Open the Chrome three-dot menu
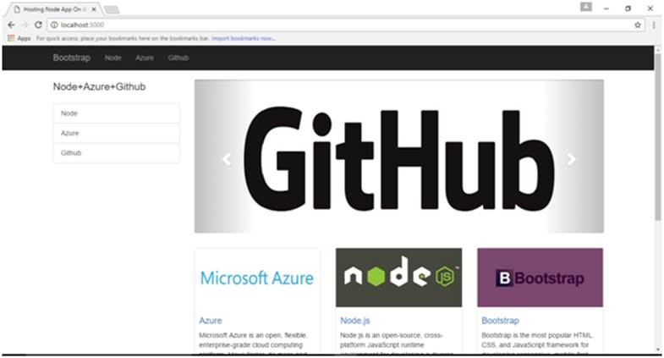Viewport: 664px width, 358px height. [654, 25]
